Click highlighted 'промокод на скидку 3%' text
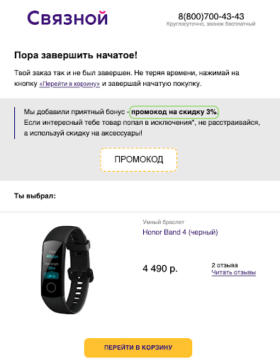The height and width of the screenshot is (363, 280). click(x=174, y=112)
